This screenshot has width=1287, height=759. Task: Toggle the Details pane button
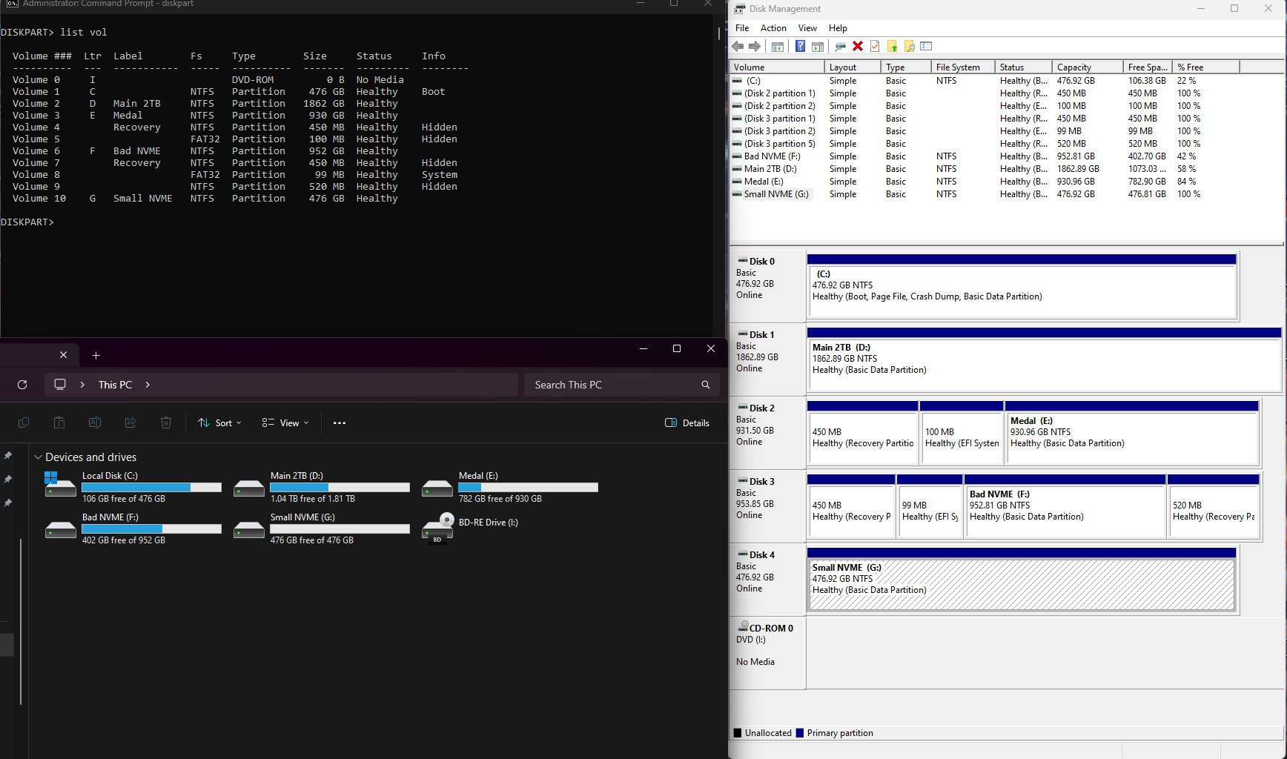tap(687, 423)
